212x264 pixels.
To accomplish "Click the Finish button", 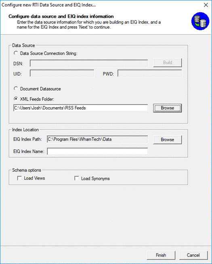I will [161, 256].
